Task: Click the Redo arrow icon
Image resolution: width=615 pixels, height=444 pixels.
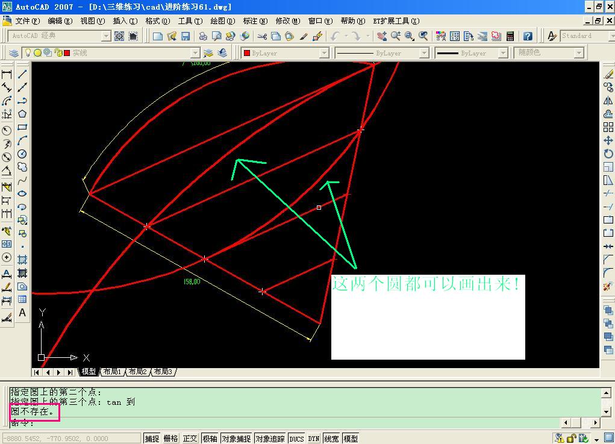Action: [x=356, y=37]
